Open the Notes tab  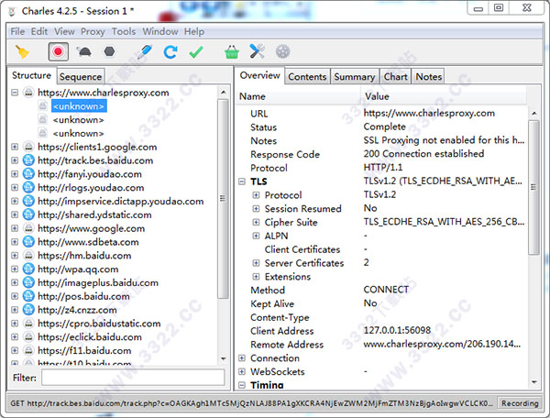click(429, 76)
